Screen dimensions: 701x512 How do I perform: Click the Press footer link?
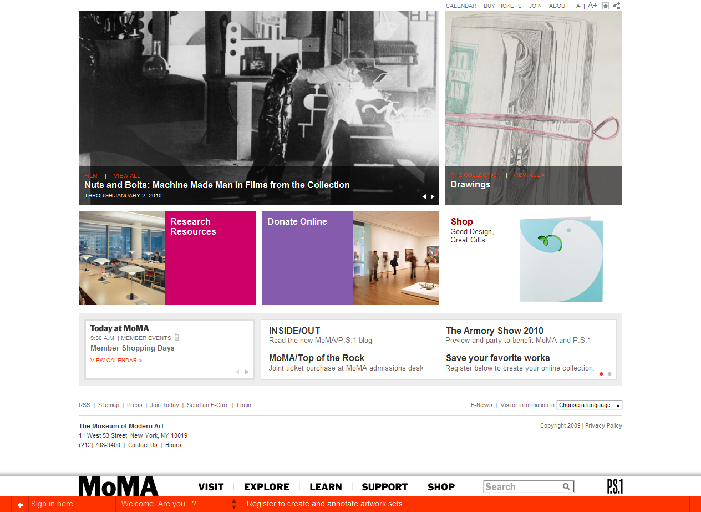point(135,405)
